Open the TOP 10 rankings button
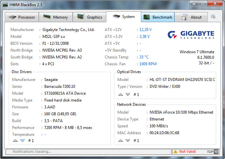The width and height of the screenshot is (225, 159). tap(213, 151)
